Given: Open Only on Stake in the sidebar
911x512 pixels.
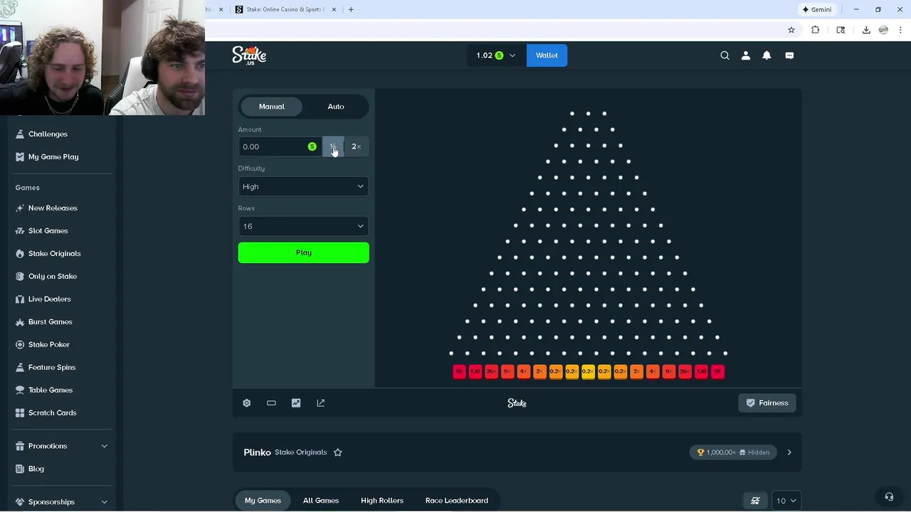Looking at the screenshot, I should (x=52, y=276).
